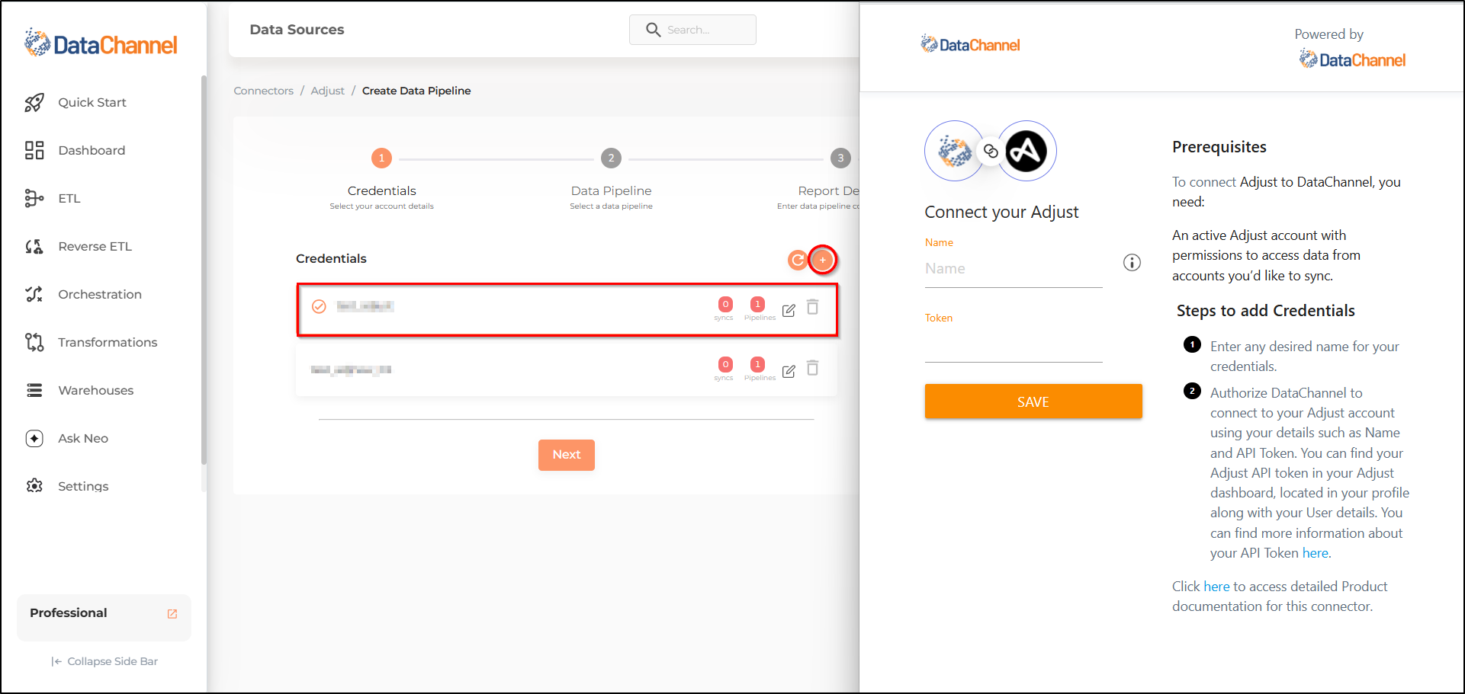1465x694 pixels.
Task: Click the Reverse ETL arrows icon
Action: (x=34, y=246)
